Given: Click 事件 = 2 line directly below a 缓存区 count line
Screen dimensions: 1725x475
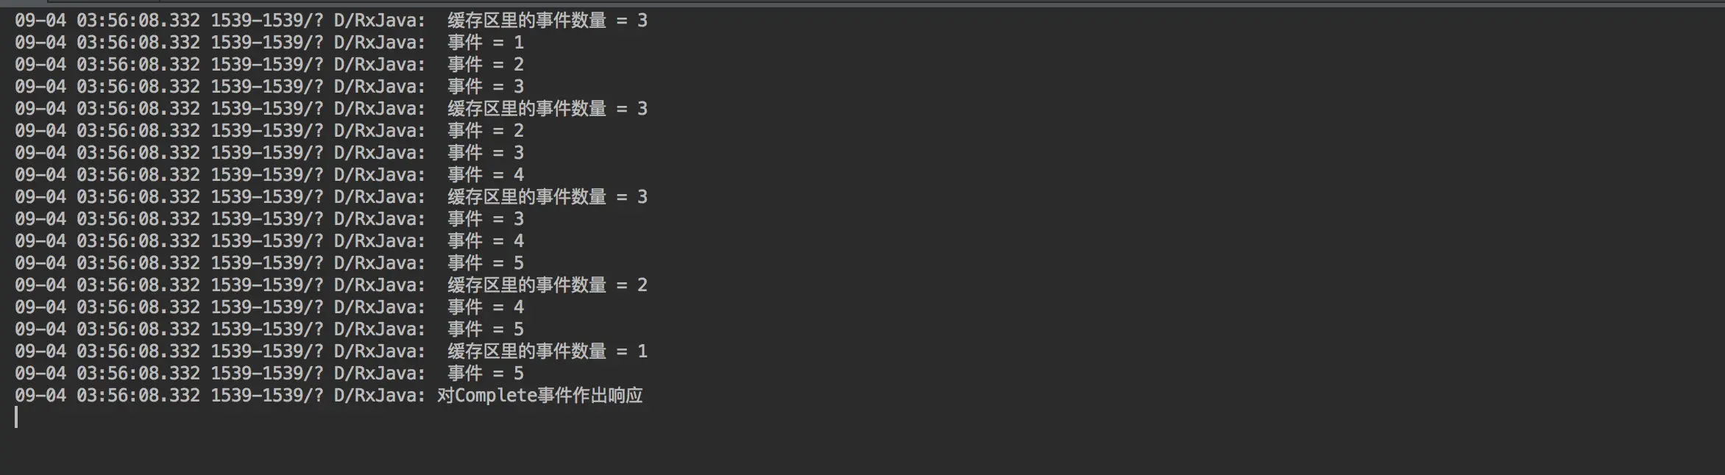Looking at the screenshot, I should pos(269,131).
